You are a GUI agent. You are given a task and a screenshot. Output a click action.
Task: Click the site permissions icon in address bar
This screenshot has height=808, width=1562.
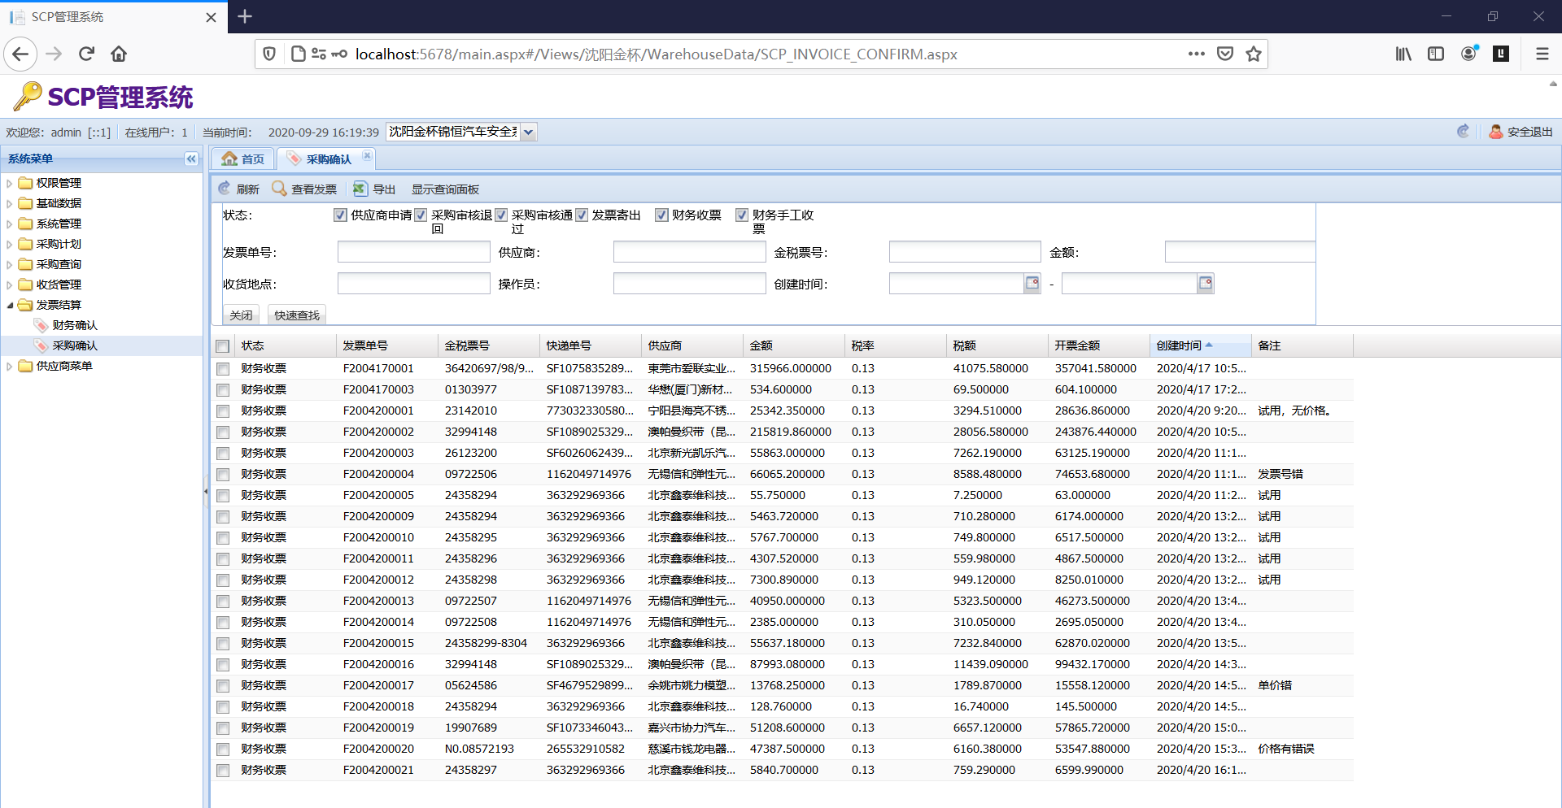[318, 54]
